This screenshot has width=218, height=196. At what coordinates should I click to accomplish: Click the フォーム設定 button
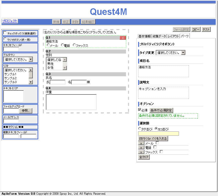[181, 29]
